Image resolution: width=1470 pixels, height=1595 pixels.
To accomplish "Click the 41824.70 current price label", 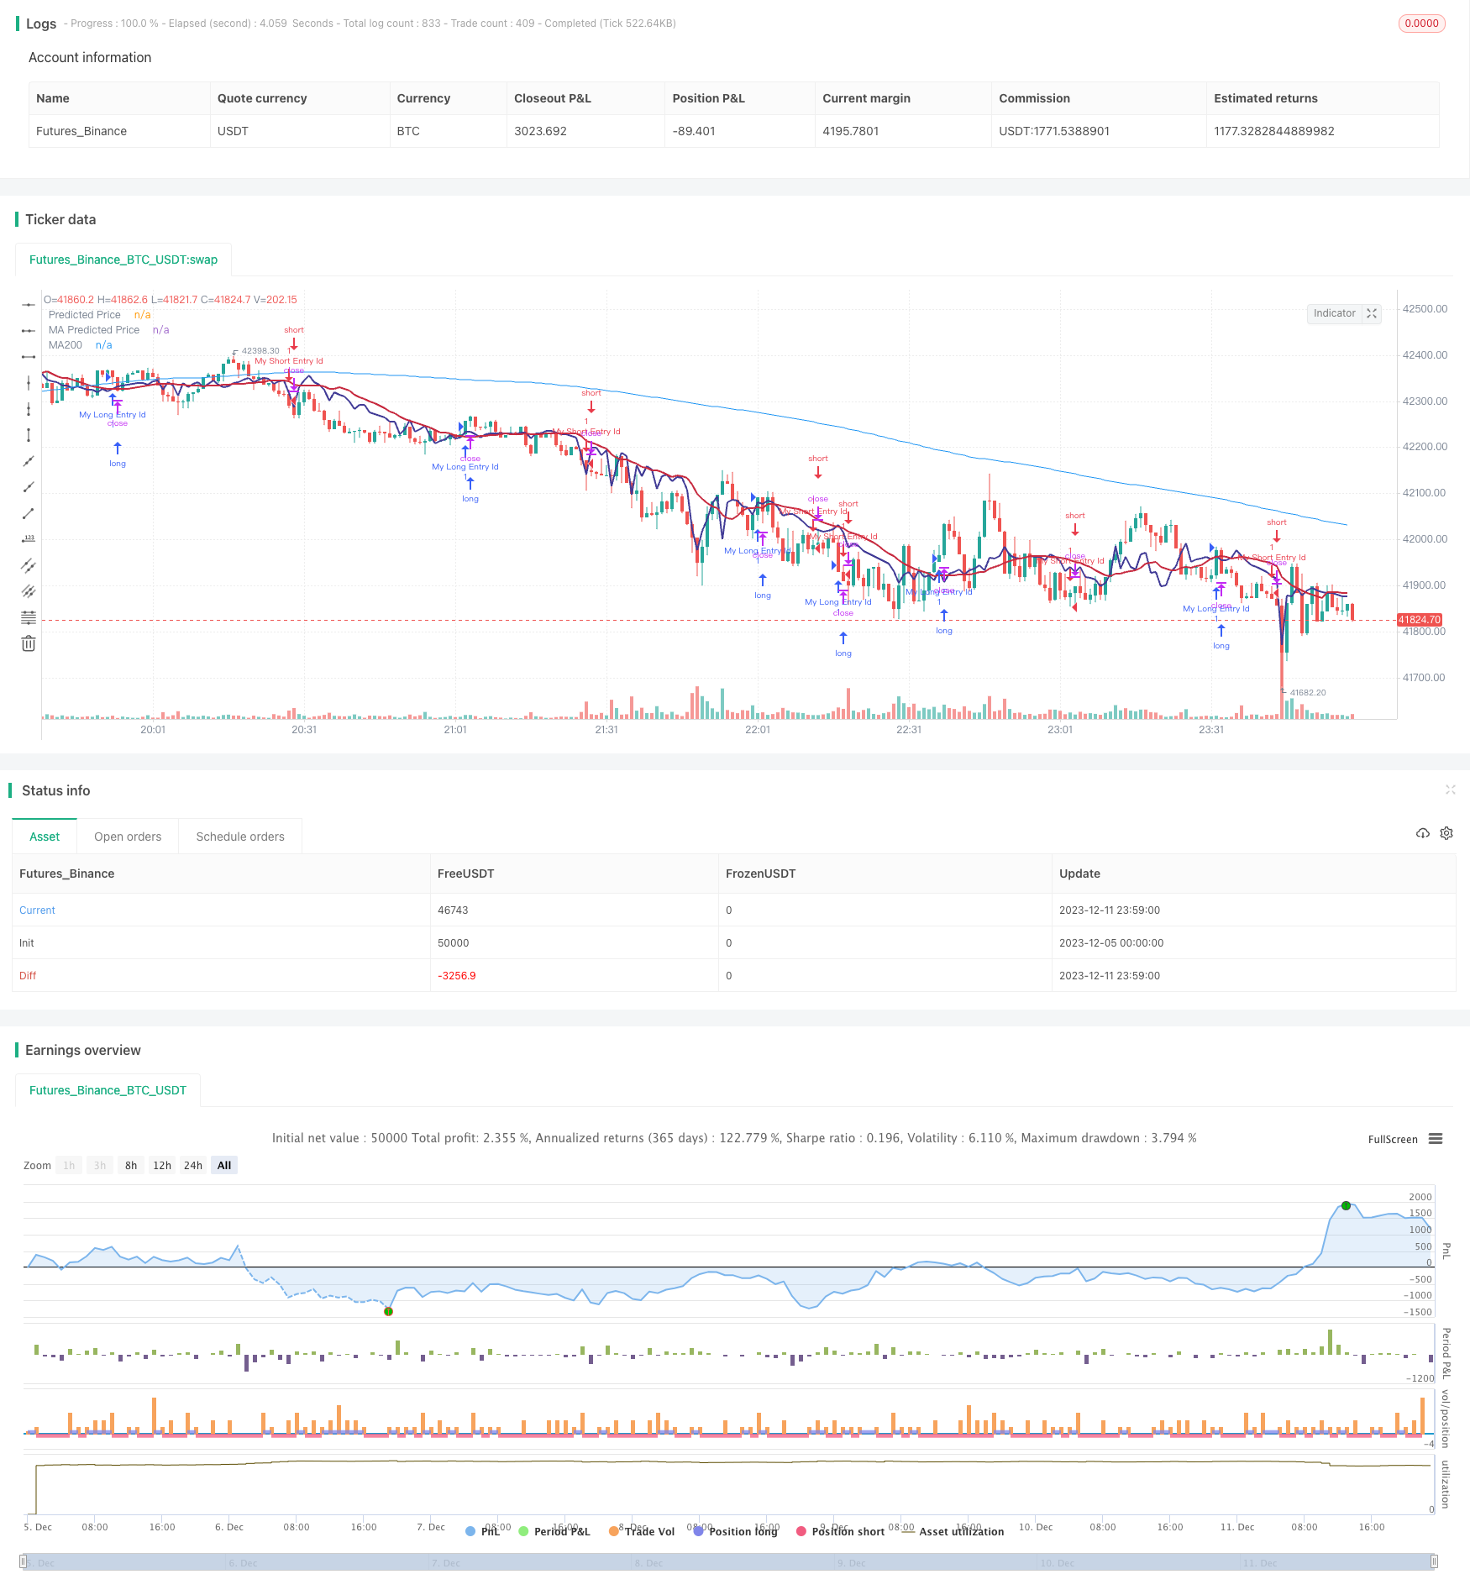I will pyautogui.click(x=1420, y=620).
